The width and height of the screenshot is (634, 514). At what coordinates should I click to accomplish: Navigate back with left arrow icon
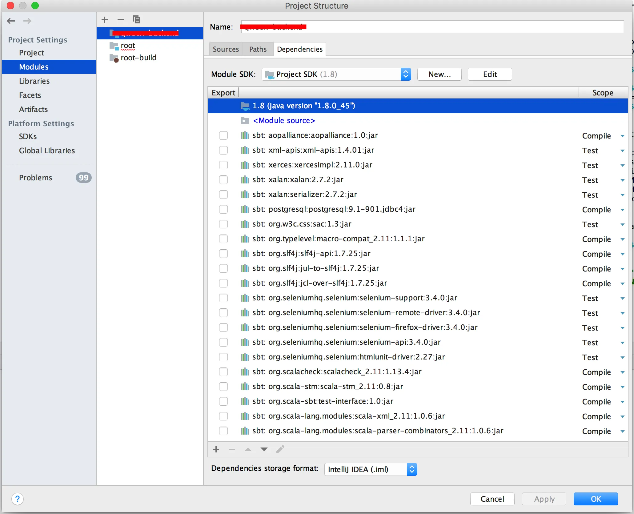click(11, 21)
